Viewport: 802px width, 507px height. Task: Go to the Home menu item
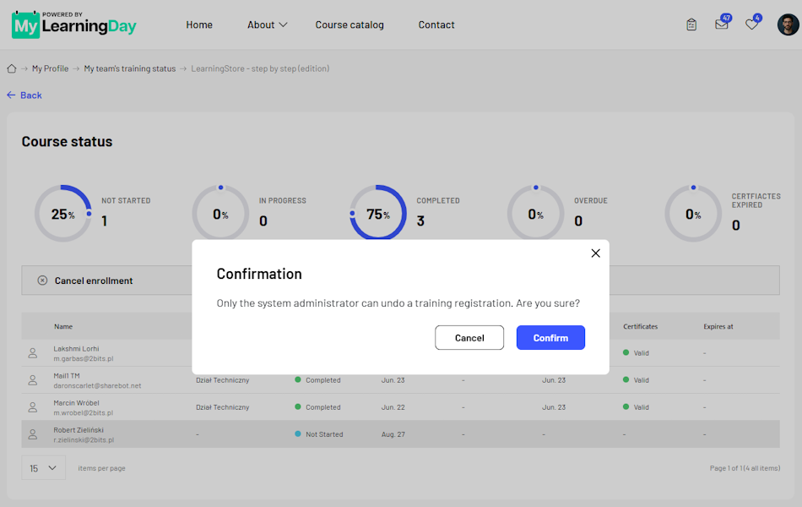pyautogui.click(x=199, y=25)
